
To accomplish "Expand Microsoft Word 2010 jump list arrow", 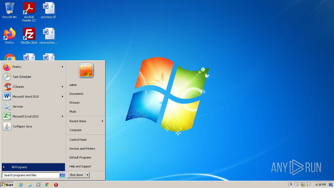I will pos(63,97).
